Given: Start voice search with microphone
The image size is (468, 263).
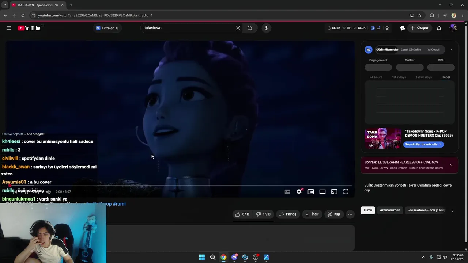Looking at the screenshot, I should pyautogui.click(x=266, y=28).
